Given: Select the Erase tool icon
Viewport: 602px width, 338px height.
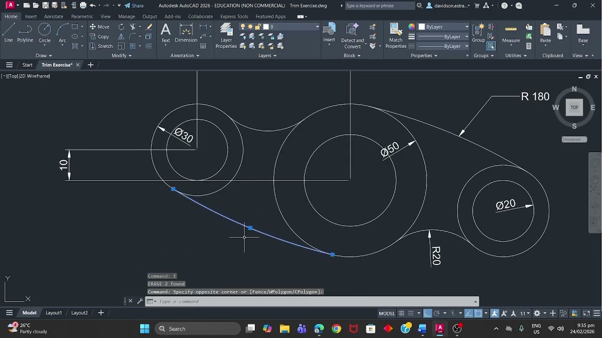Looking at the screenshot, I should (149, 27).
